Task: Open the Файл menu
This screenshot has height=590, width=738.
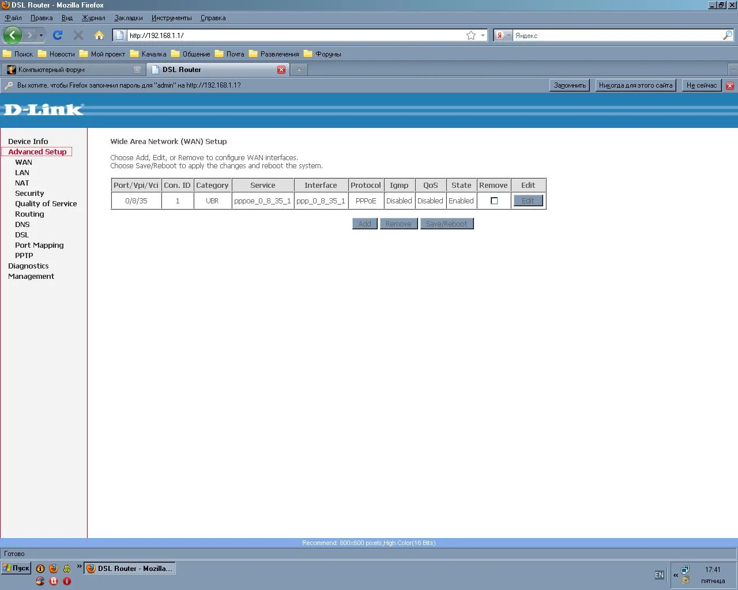Action: tap(13, 18)
